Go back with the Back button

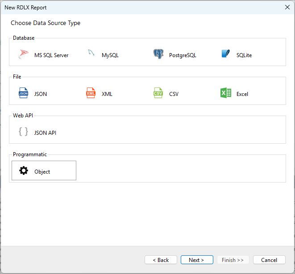click(161, 260)
